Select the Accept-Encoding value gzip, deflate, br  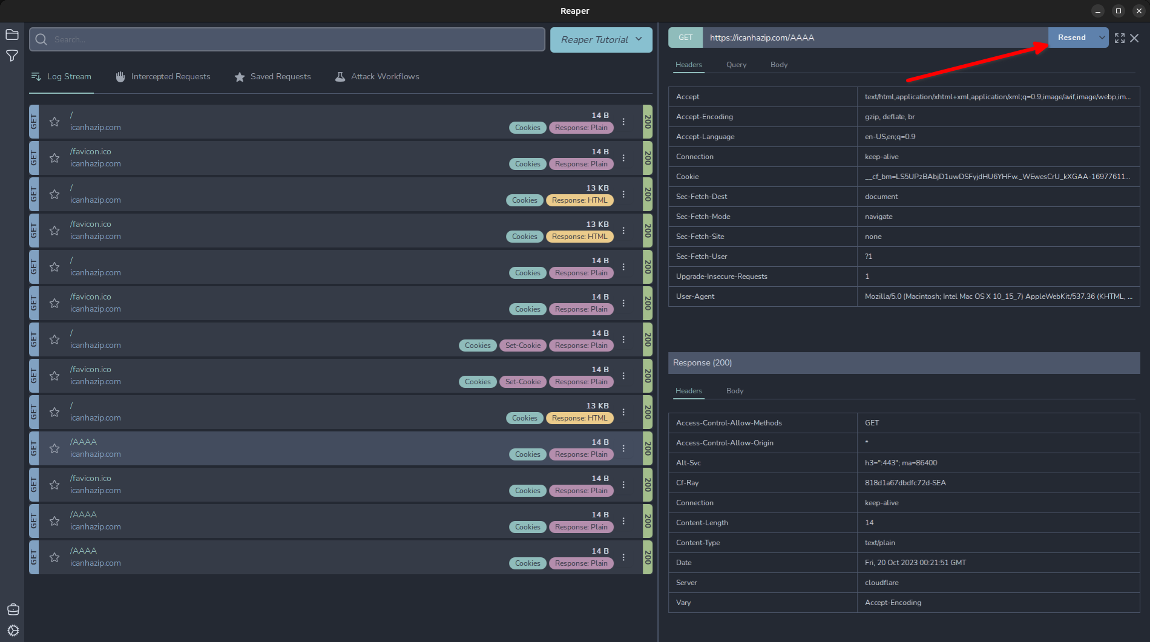point(890,117)
